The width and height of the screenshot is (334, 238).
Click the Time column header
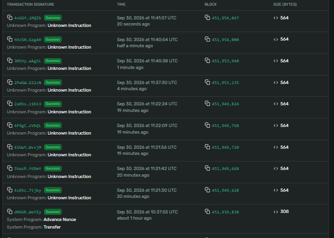[121, 4]
